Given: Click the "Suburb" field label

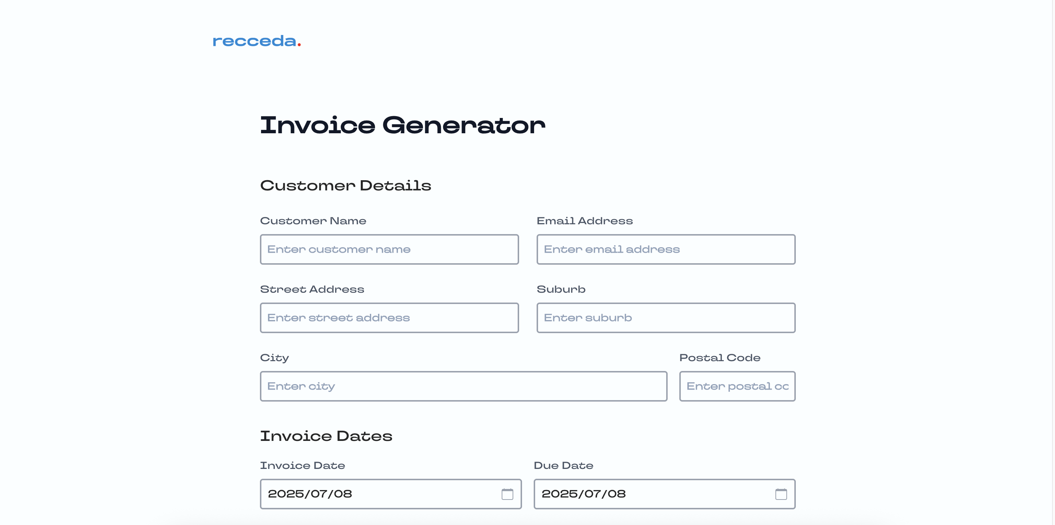Looking at the screenshot, I should (x=561, y=289).
